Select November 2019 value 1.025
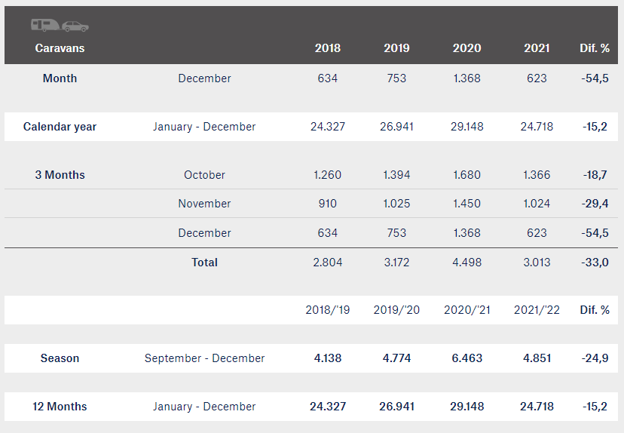 pos(396,204)
